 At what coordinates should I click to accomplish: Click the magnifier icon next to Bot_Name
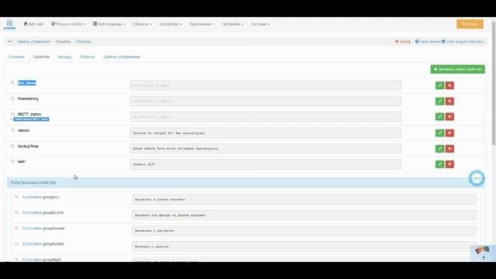pos(12,83)
